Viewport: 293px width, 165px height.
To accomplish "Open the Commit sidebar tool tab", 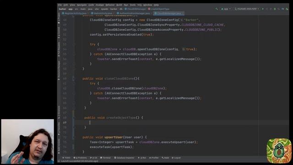I will click(59, 33).
